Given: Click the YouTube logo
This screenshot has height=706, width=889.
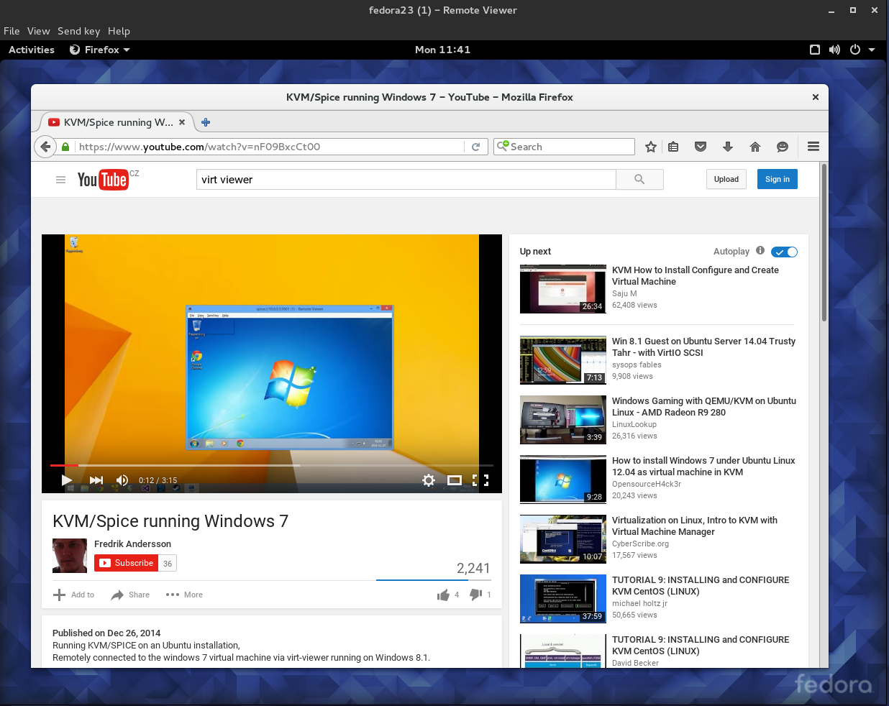Looking at the screenshot, I should (x=103, y=180).
